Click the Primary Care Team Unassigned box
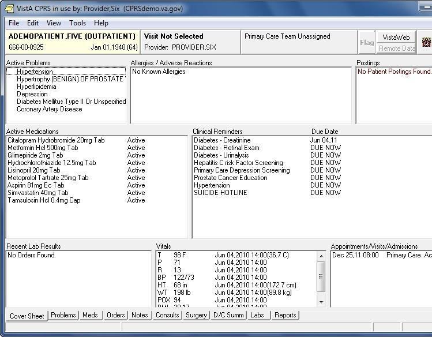 coord(299,42)
